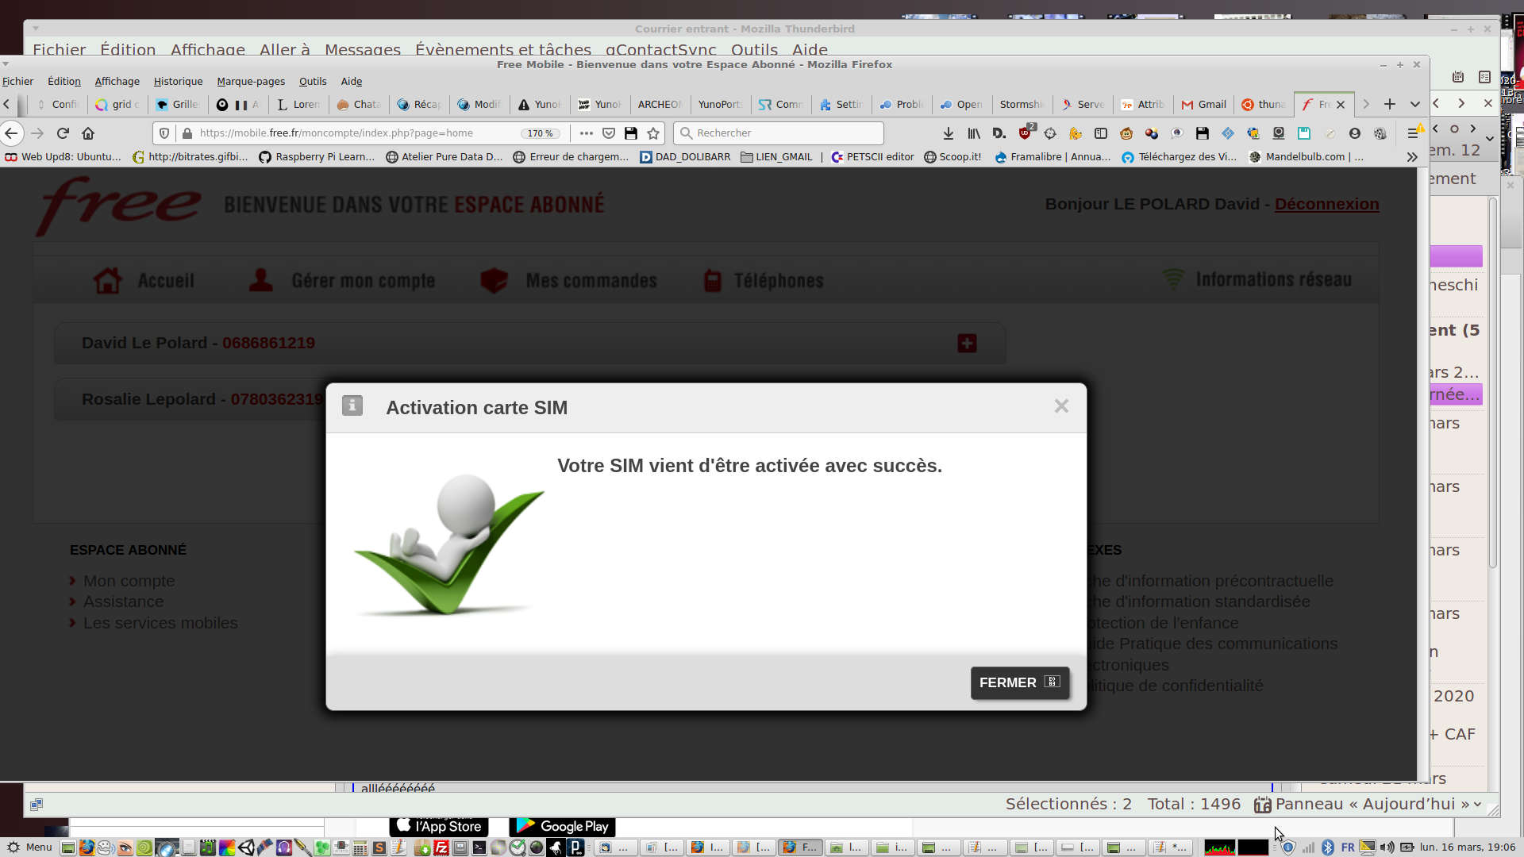The width and height of the screenshot is (1524, 857).
Task: Open the page actions three-dots menu
Action: click(587, 133)
